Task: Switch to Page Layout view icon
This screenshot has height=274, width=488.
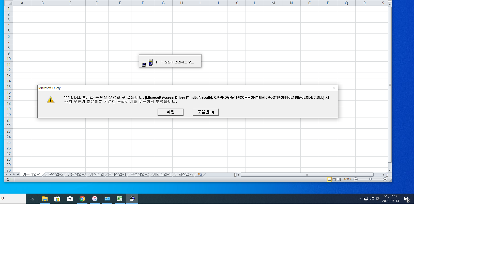Action: click(334, 179)
